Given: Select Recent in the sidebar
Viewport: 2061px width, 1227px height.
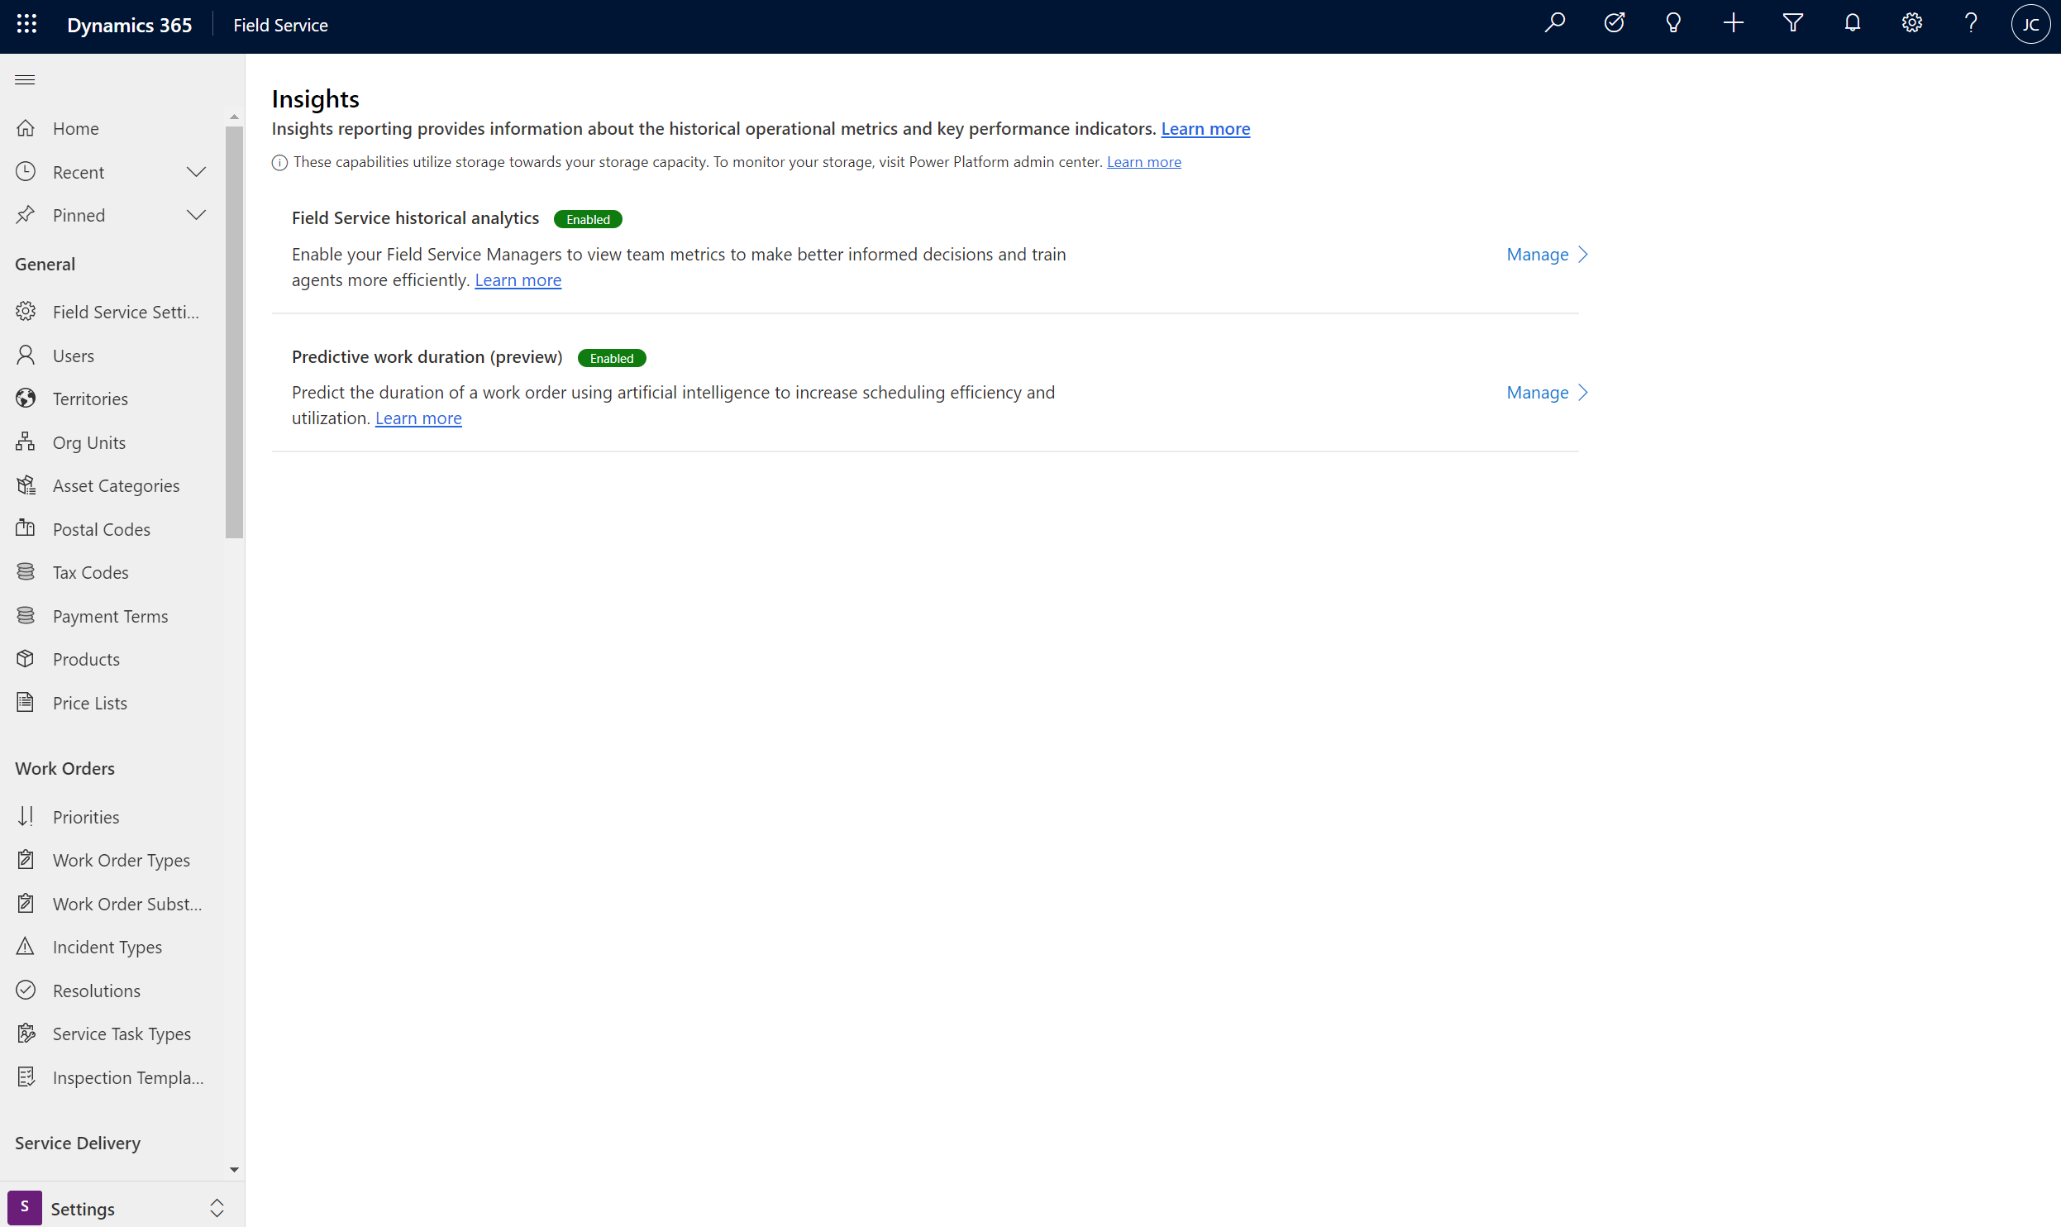Looking at the screenshot, I should (112, 172).
